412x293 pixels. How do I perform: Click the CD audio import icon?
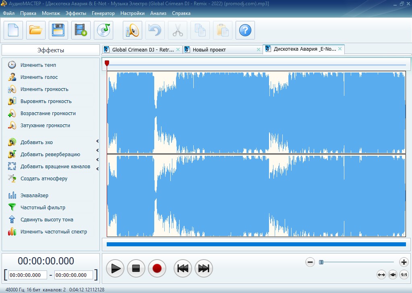104,30
